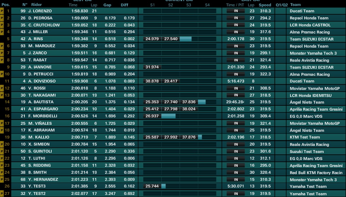This screenshot has width=346, height=197.
Task: Click A. BAUTISTA S4 progress bar
Action: click(x=202, y=102)
